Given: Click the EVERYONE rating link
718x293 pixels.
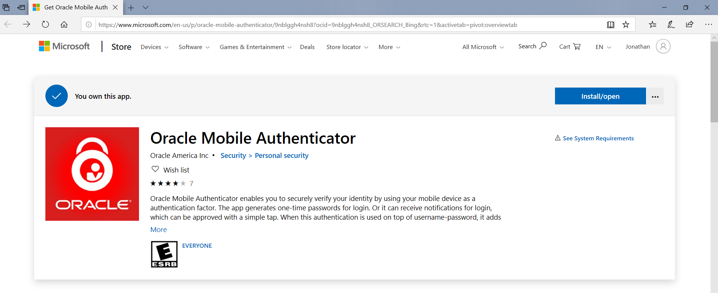Looking at the screenshot, I should tap(197, 246).
